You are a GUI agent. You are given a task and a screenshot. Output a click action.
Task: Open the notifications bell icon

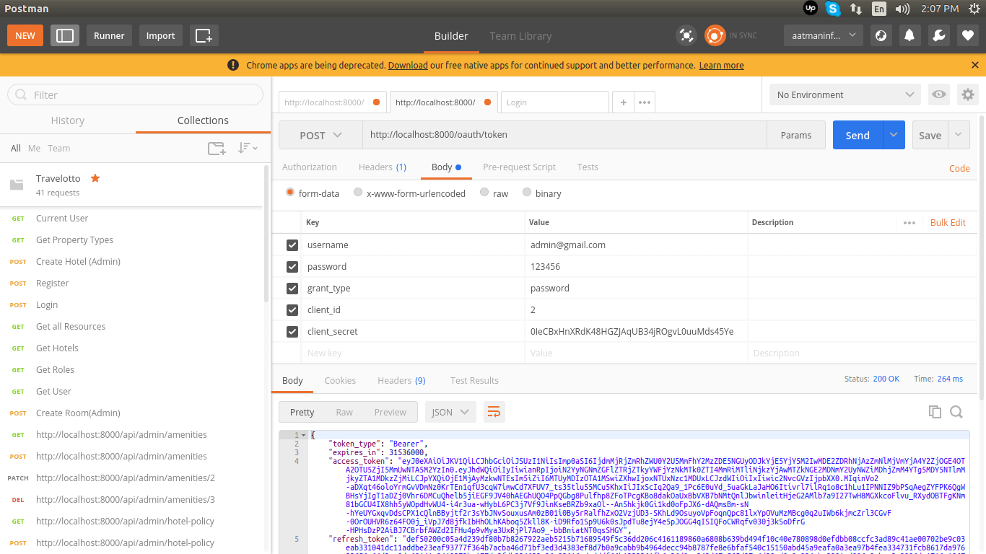click(909, 35)
